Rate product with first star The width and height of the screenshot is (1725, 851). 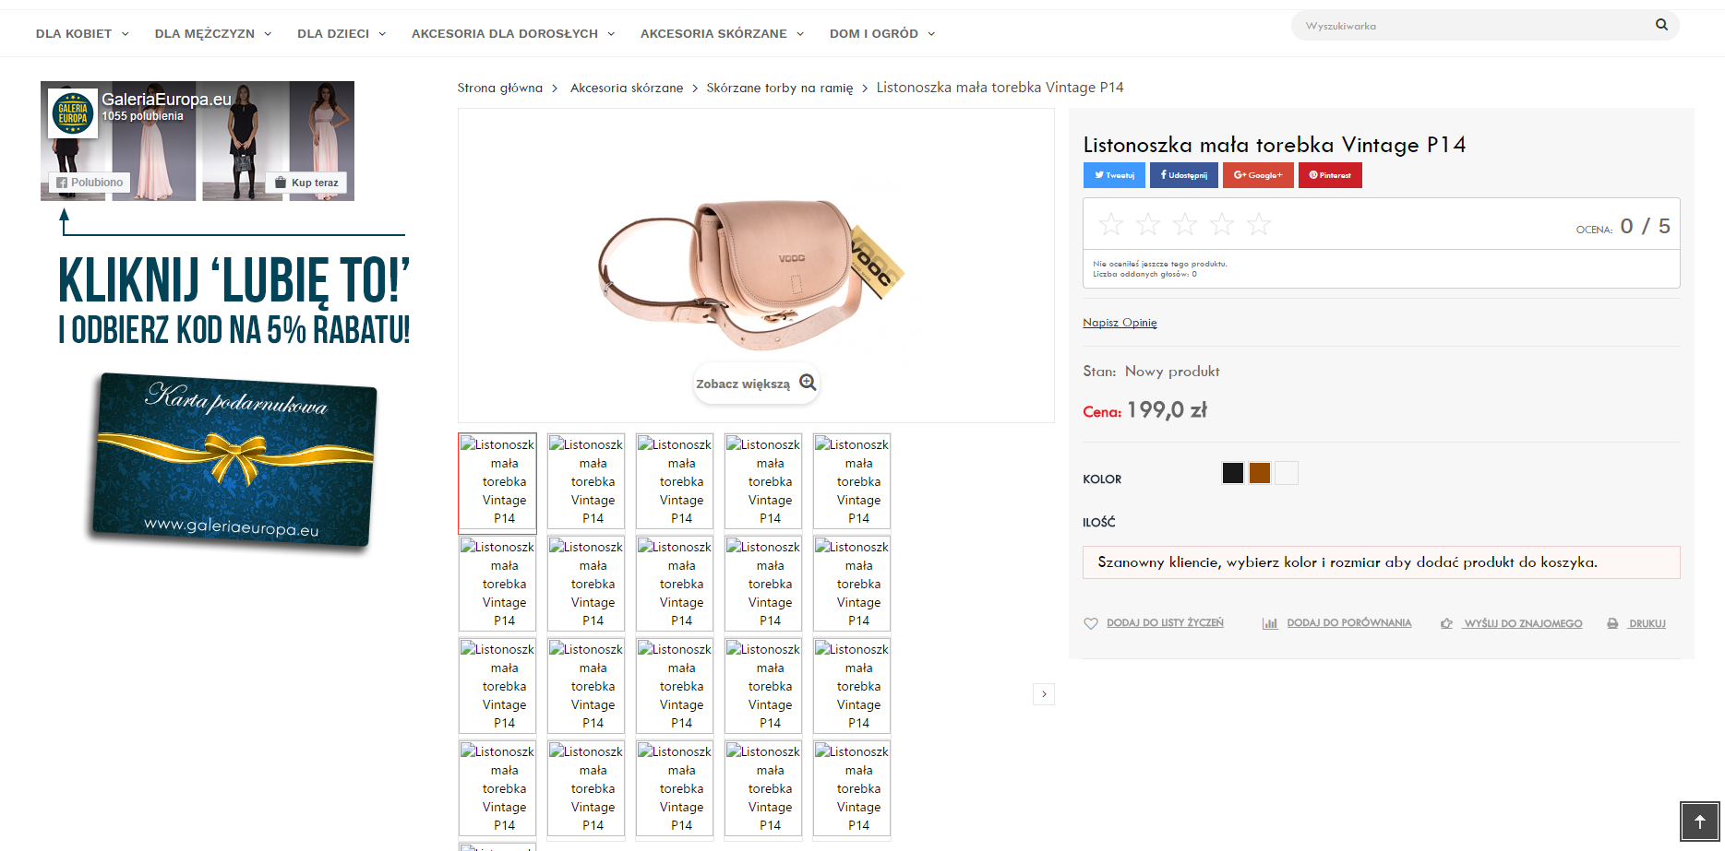(x=1111, y=224)
